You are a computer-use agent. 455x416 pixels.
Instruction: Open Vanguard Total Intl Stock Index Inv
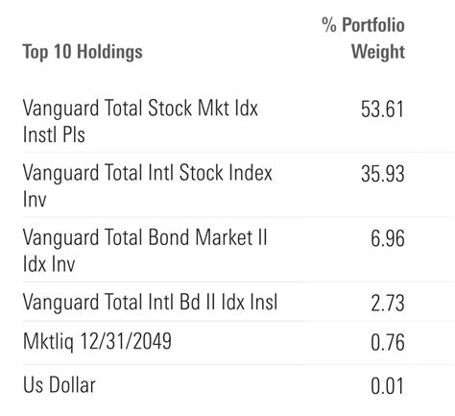tap(148, 185)
